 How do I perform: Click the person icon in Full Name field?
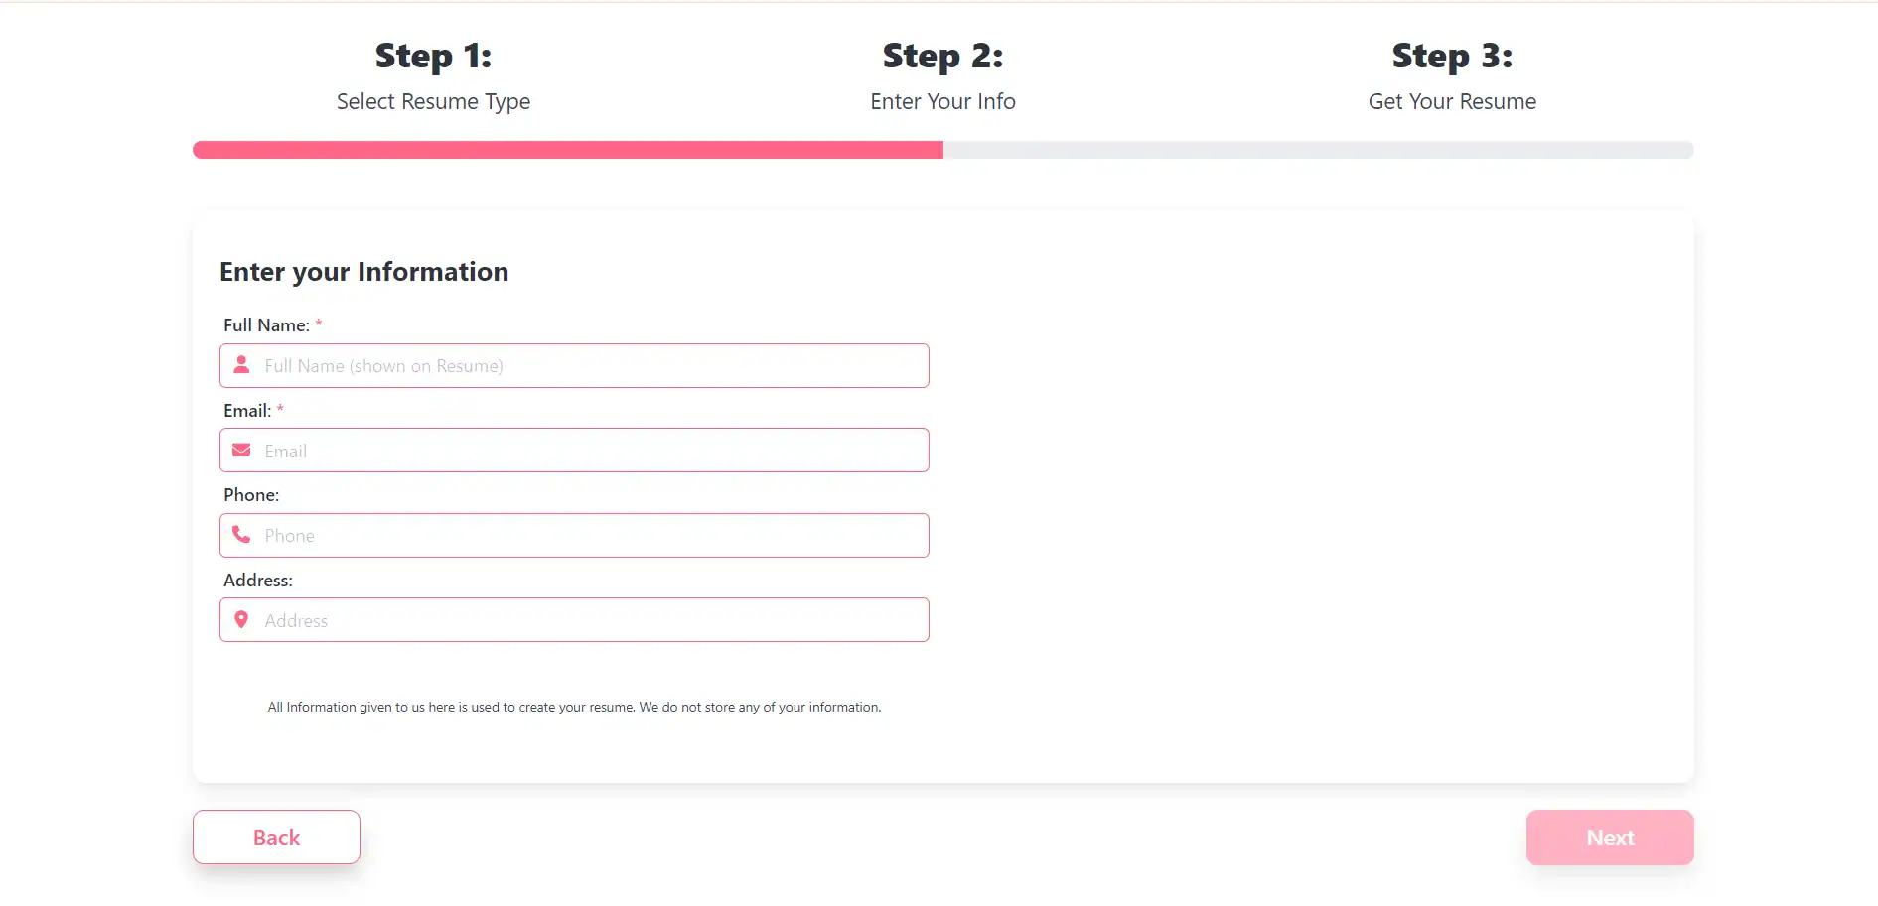tap(241, 365)
